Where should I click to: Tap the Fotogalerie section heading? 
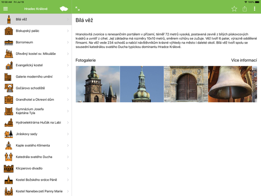pos(86,60)
